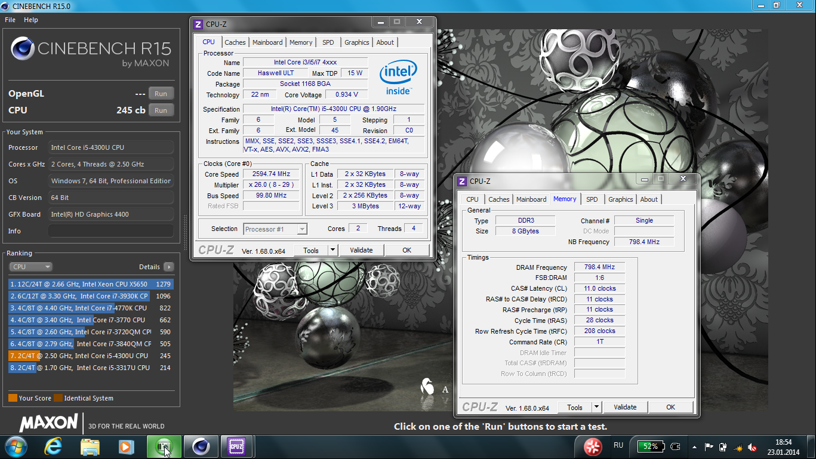Switch to About tab in Memory window
Image resolution: width=816 pixels, height=459 pixels.
[x=649, y=199]
